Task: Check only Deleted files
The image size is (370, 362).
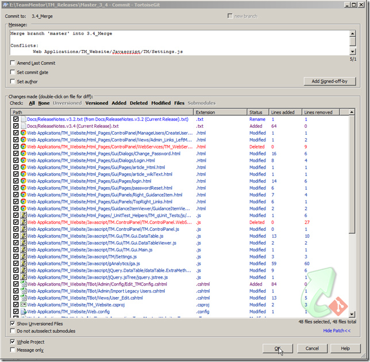Action: tap(139, 103)
